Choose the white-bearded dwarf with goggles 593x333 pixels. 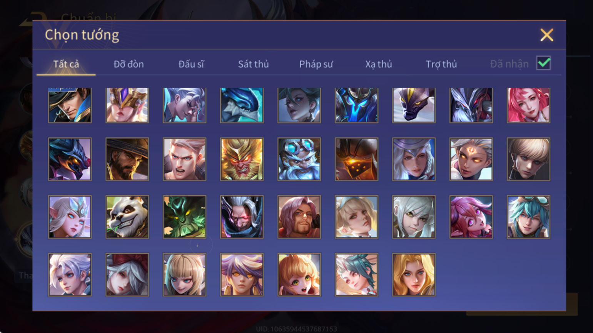click(x=299, y=159)
